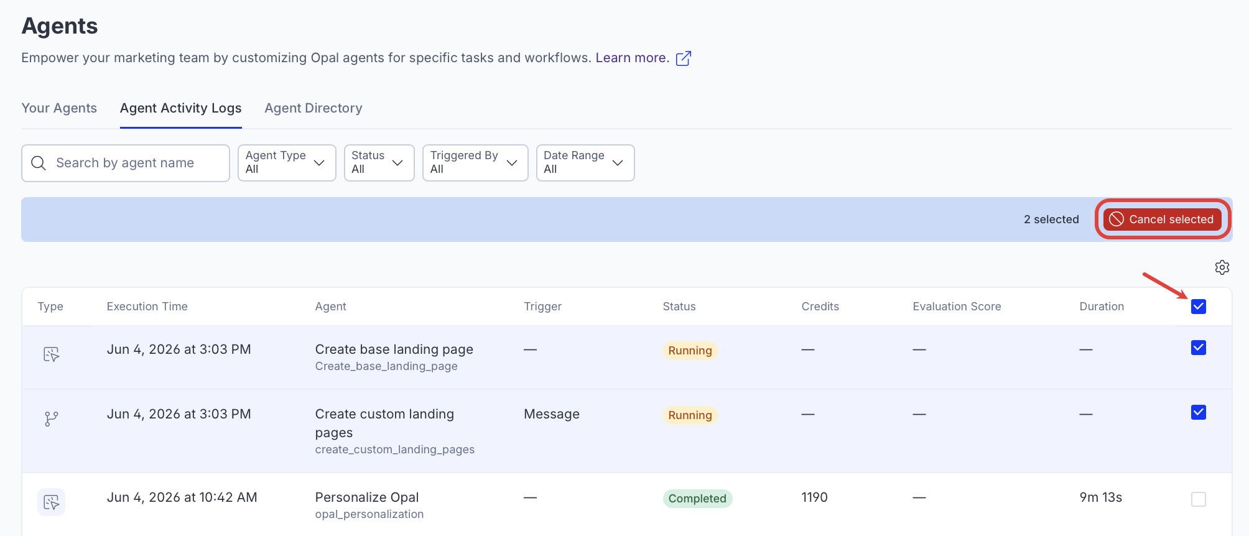
Task: Click the Create custom landing pages agent name
Action: [384, 423]
